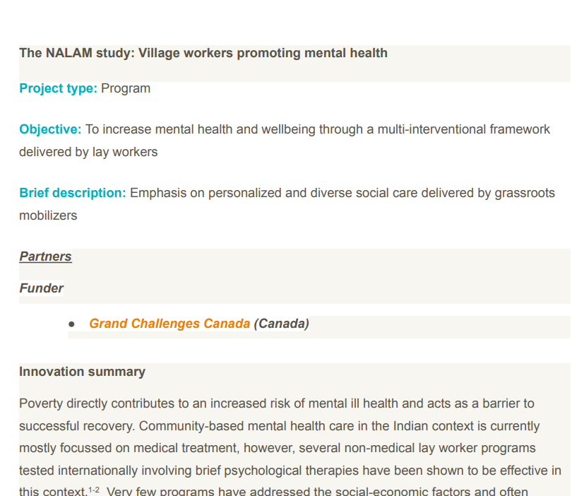Click the NALAM study title heading

(203, 53)
